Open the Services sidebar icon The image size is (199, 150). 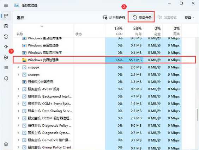6,78
